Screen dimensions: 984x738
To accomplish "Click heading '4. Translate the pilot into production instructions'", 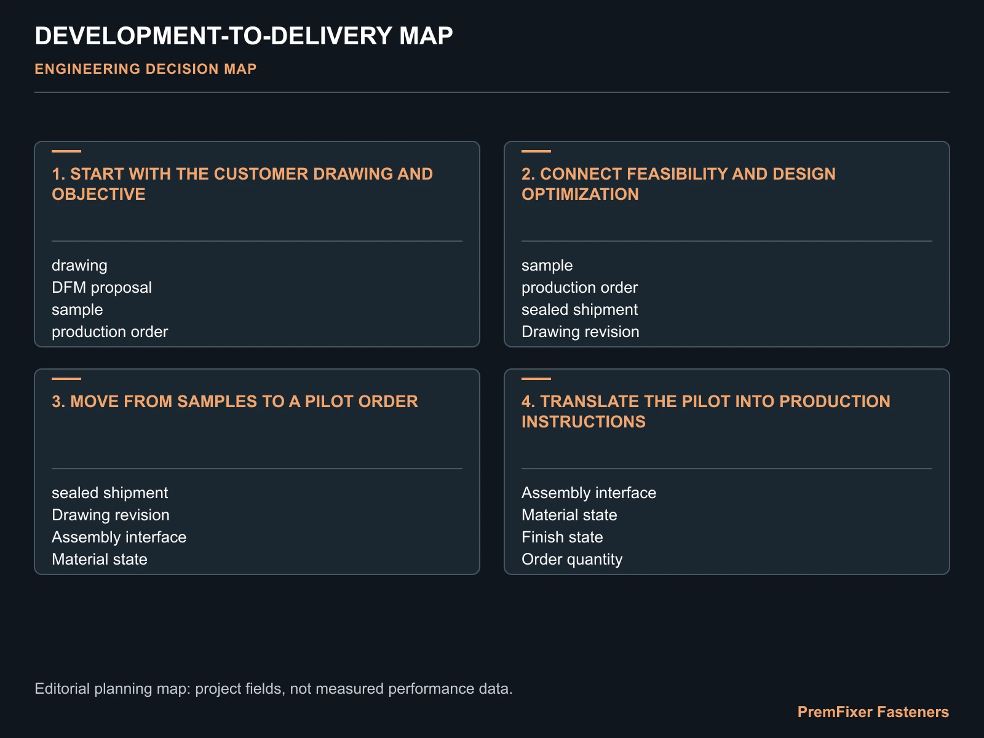I will pyautogui.click(x=706, y=411).
